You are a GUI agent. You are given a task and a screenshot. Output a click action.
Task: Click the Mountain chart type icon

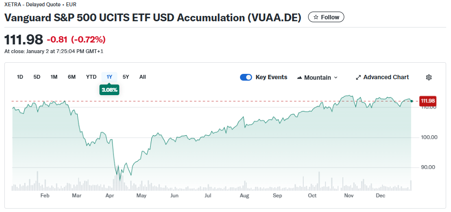[x=299, y=77]
